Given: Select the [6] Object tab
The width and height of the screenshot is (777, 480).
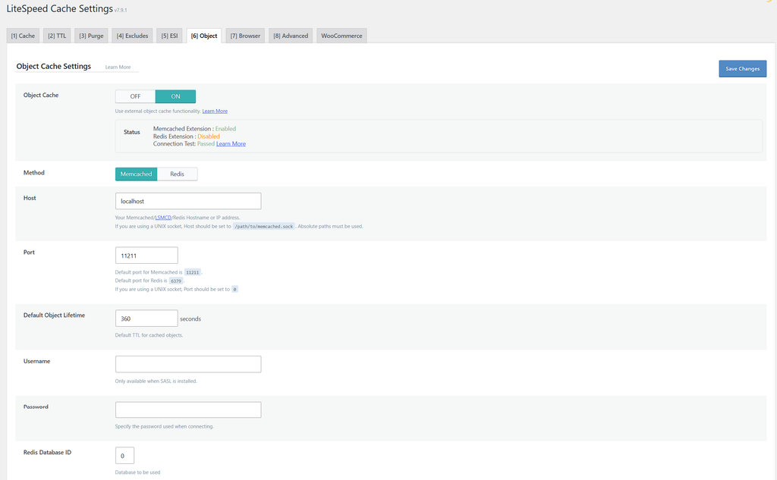Looking at the screenshot, I should pyautogui.click(x=204, y=36).
